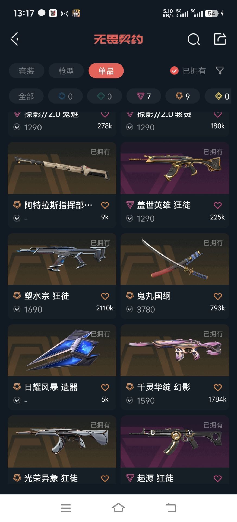Switch to the 枪型 tab
Image resolution: width=237 pixels, height=522 pixels.
pos(66,71)
